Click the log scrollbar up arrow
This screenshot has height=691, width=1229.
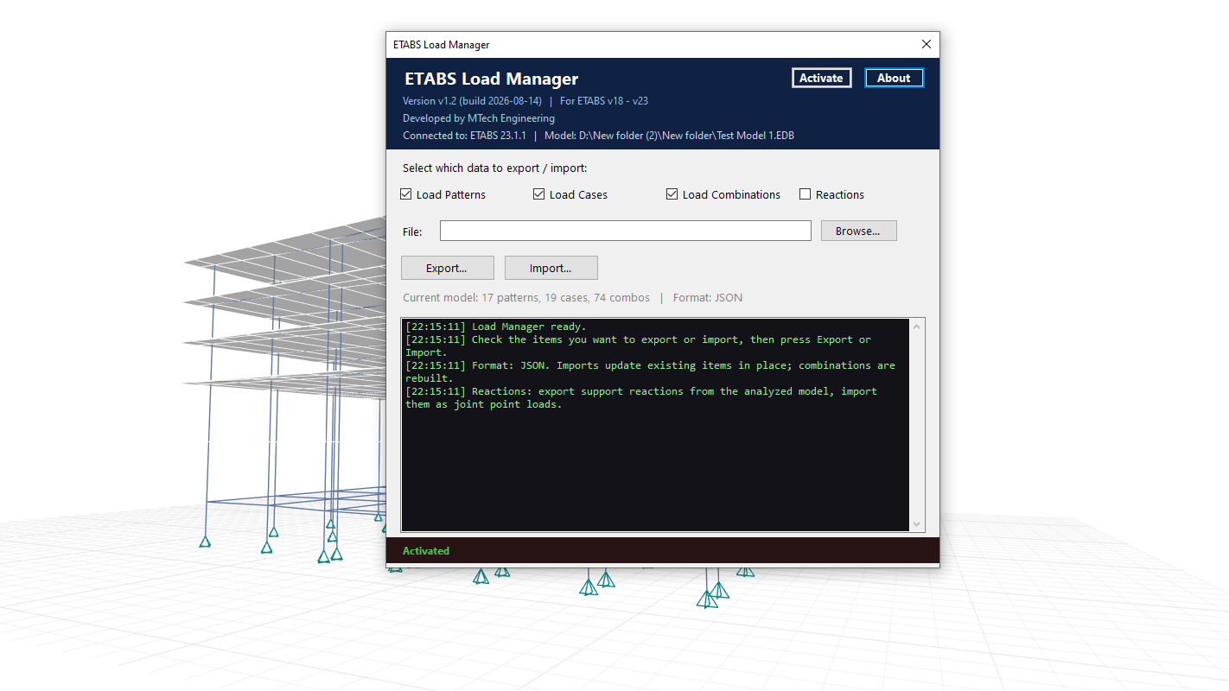pos(917,326)
